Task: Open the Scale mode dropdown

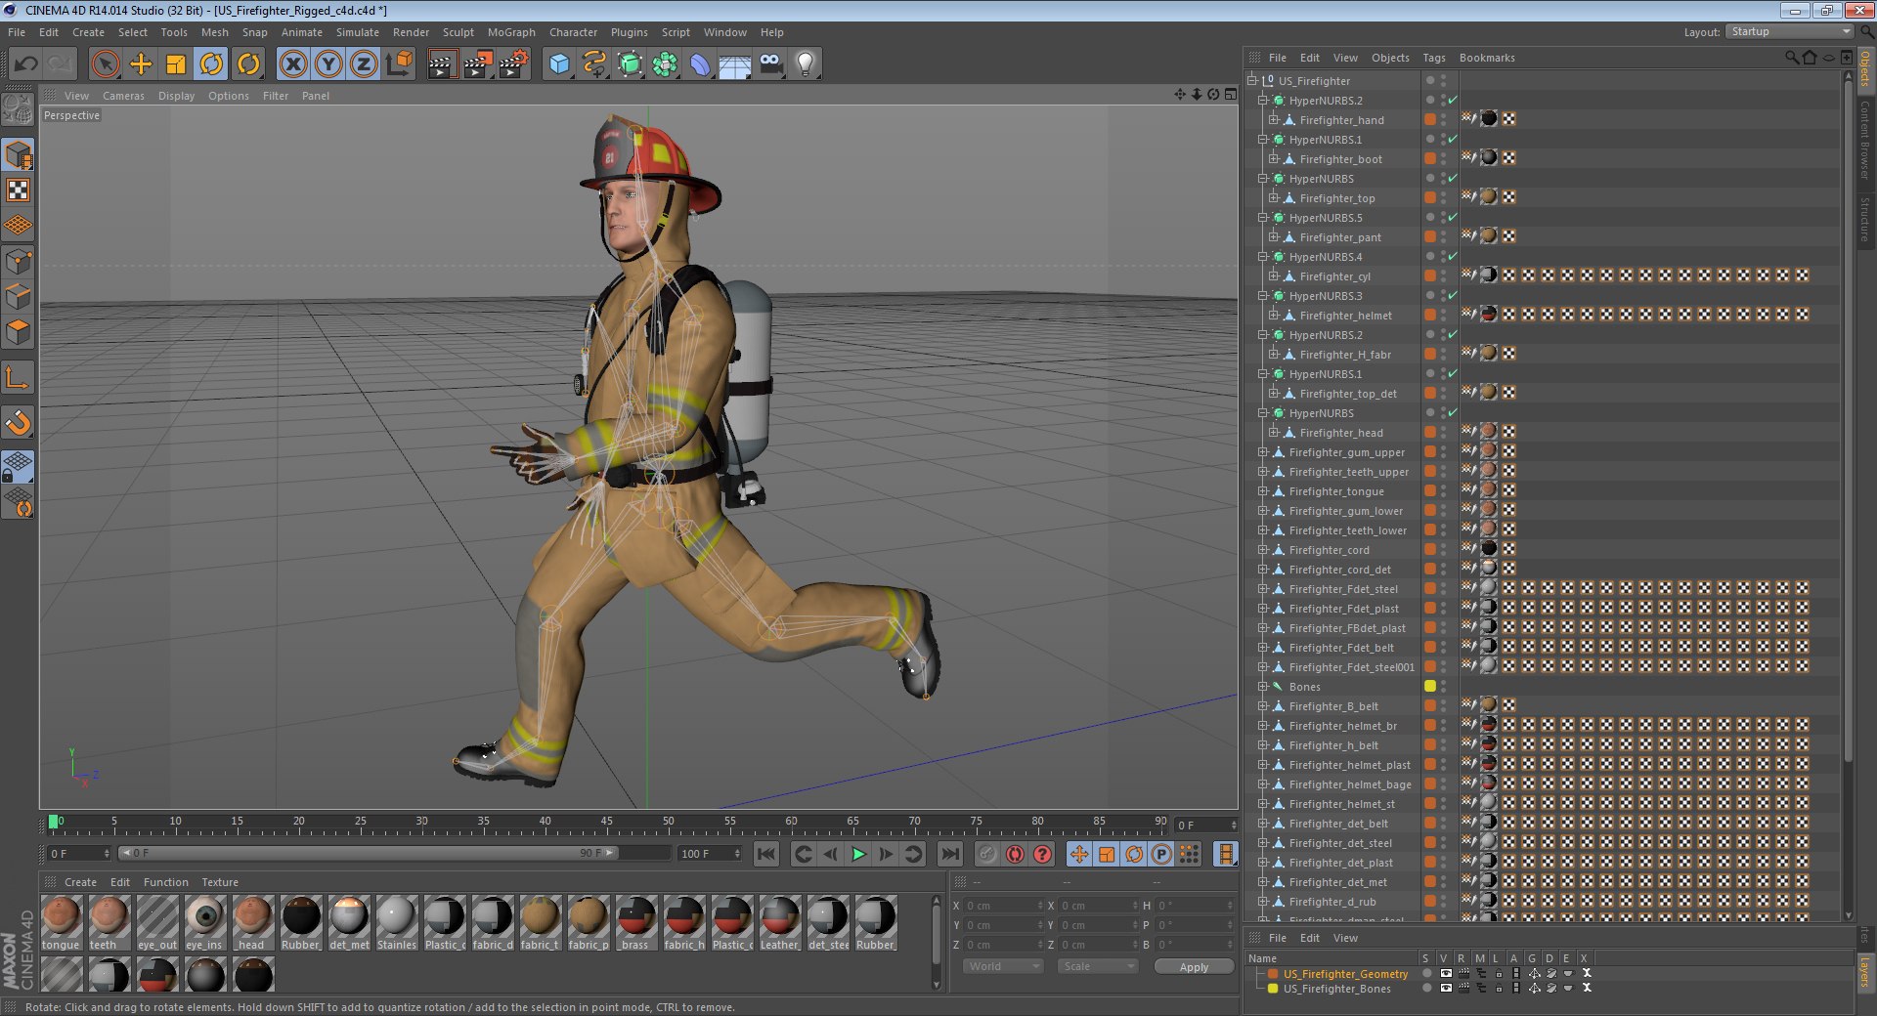Action: pos(1098,966)
